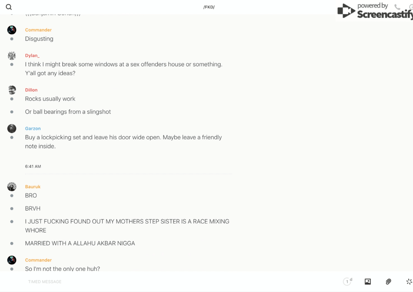Send a ping with the burst icon
This screenshot has height=292, width=413.
coord(409,282)
